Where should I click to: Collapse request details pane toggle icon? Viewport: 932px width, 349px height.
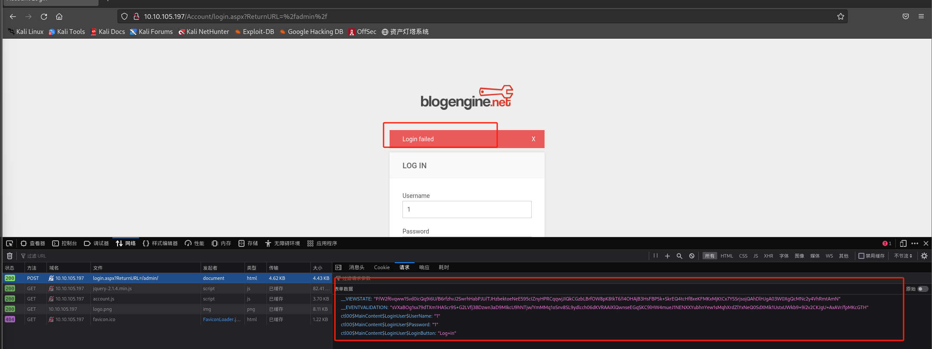338,267
